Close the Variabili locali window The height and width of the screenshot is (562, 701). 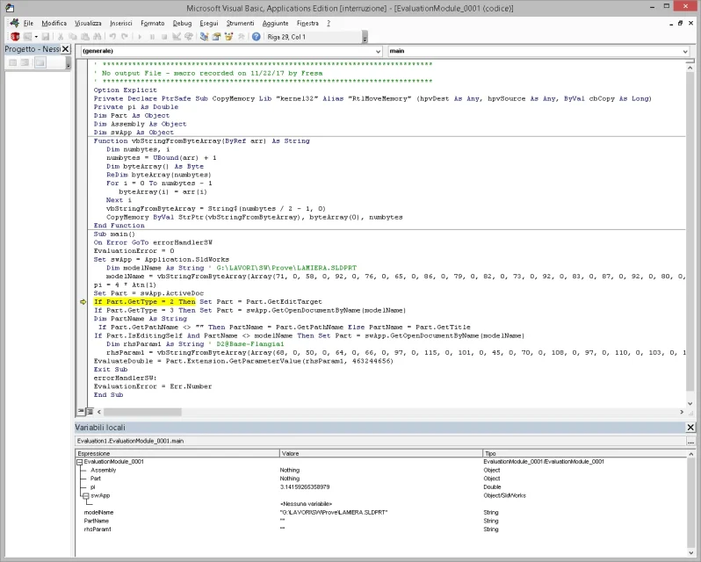(x=690, y=428)
